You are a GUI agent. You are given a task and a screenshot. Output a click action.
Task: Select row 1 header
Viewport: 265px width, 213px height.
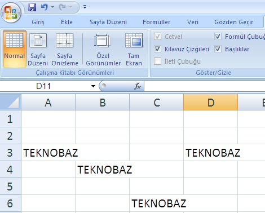pos(10,119)
